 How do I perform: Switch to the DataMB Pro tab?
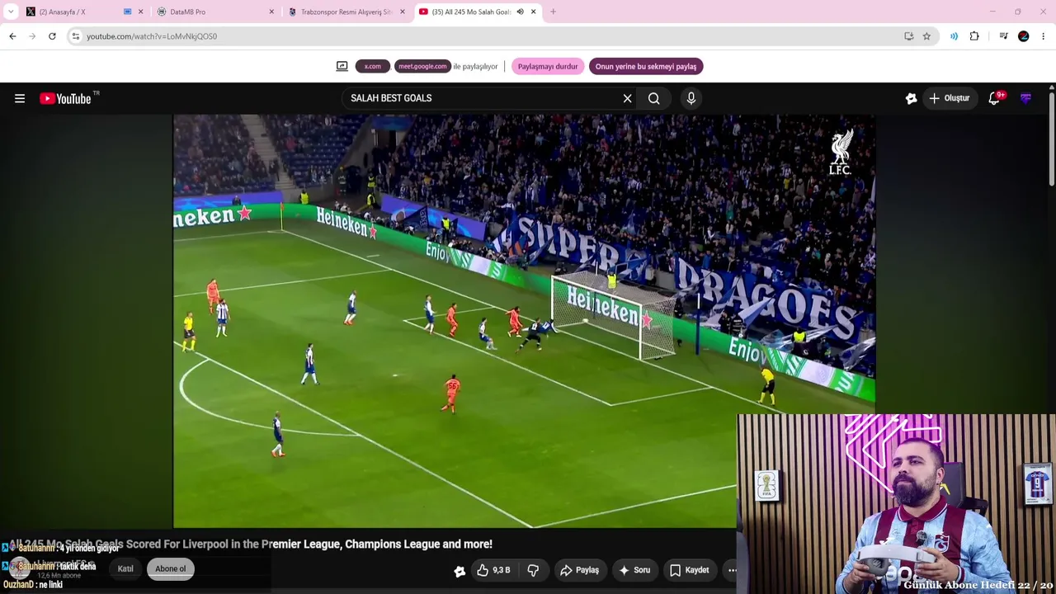[214, 12]
